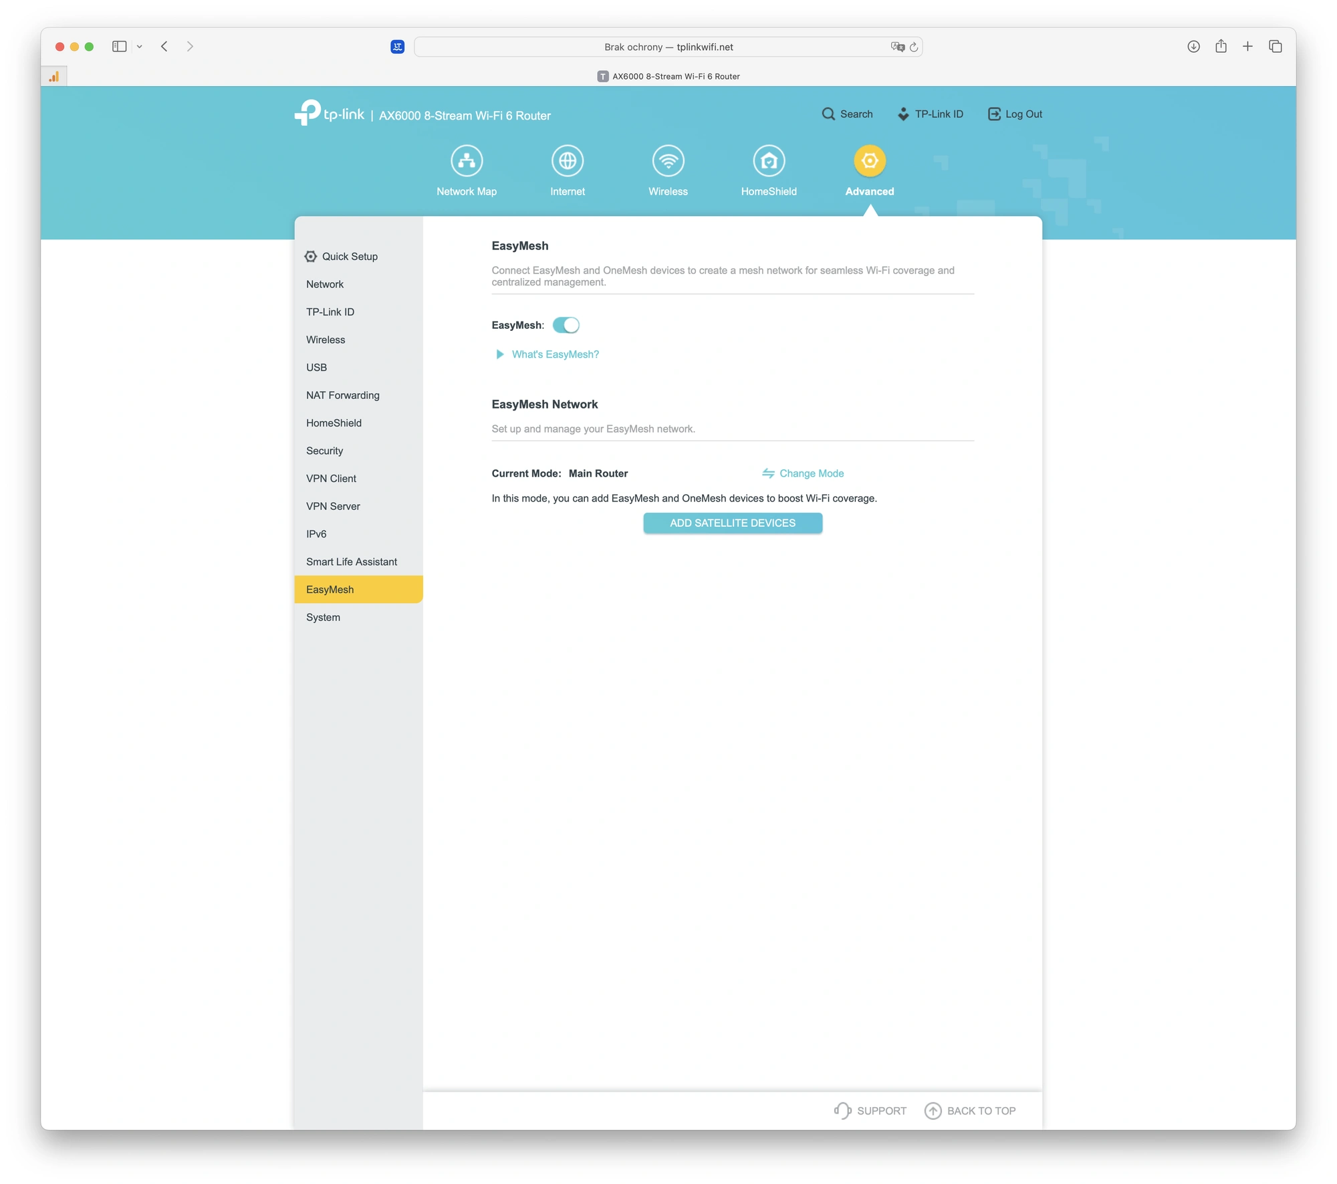Open the sidebar options dropdown chevron
Image resolution: width=1337 pixels, height=1184 pixels.
tap(139, 46)
